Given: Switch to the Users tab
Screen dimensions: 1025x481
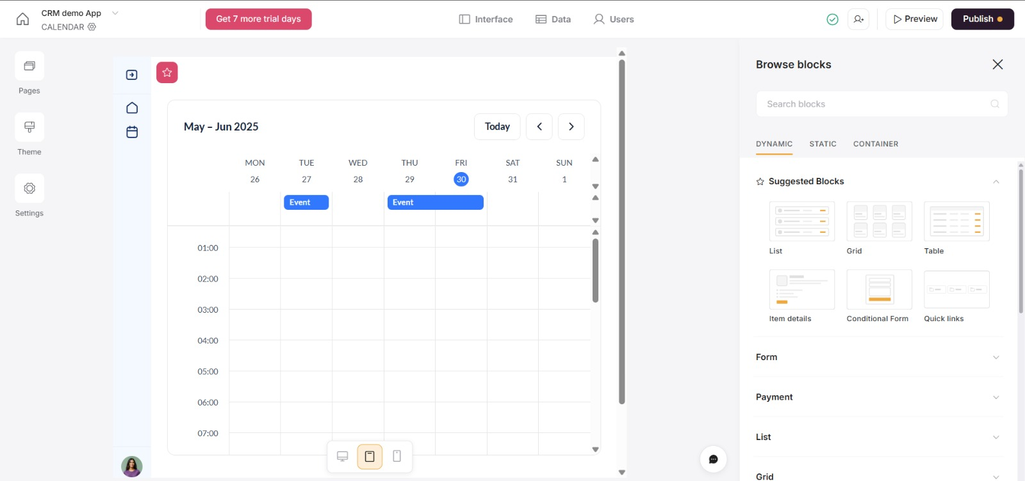Looking at the screenshot, I should click(614, 19).
